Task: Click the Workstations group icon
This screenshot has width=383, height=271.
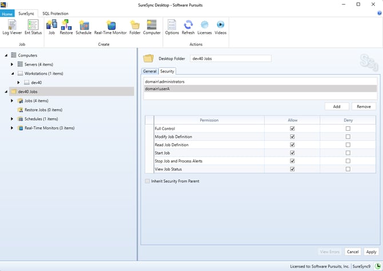Action: [x=20, y=74]
